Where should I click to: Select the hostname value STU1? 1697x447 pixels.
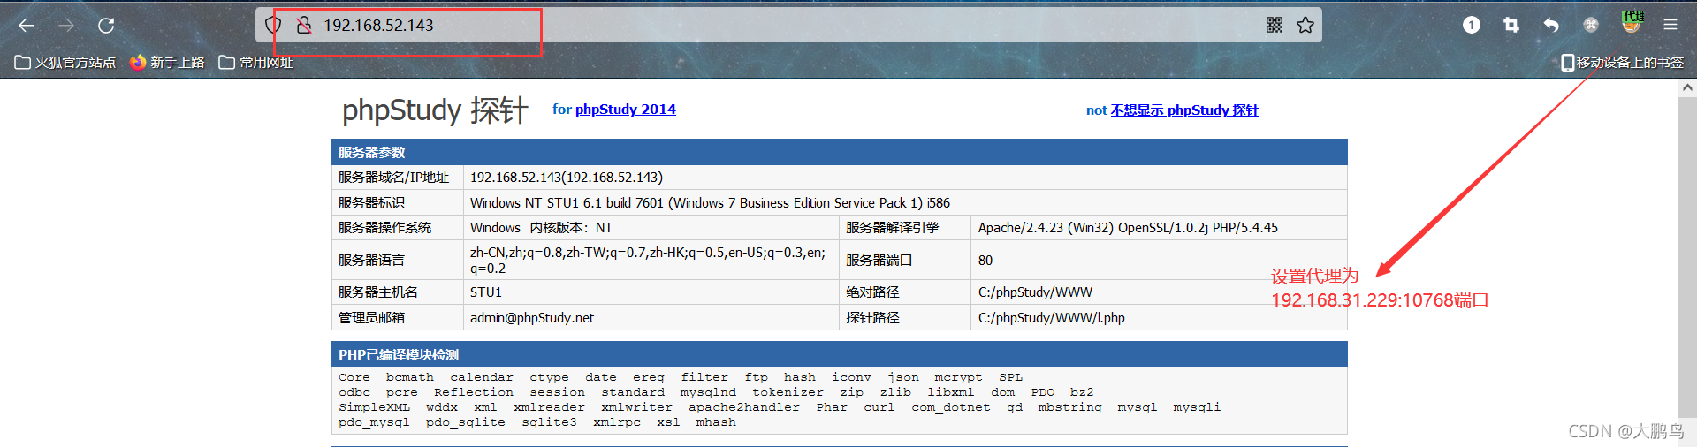[x=486, y=292]
